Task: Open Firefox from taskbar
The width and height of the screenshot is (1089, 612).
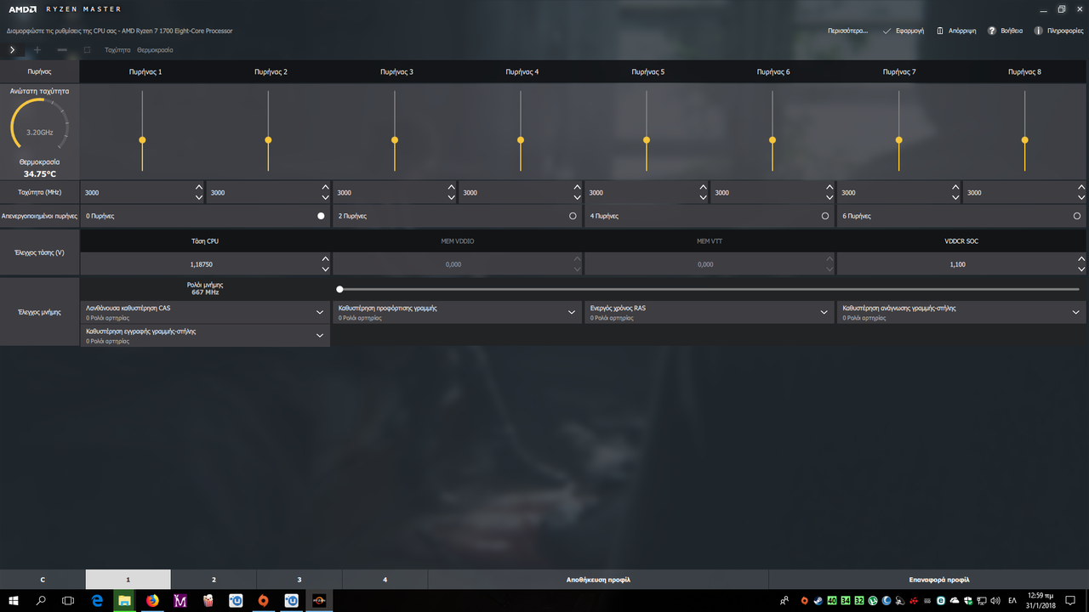Action: point(152,601)
